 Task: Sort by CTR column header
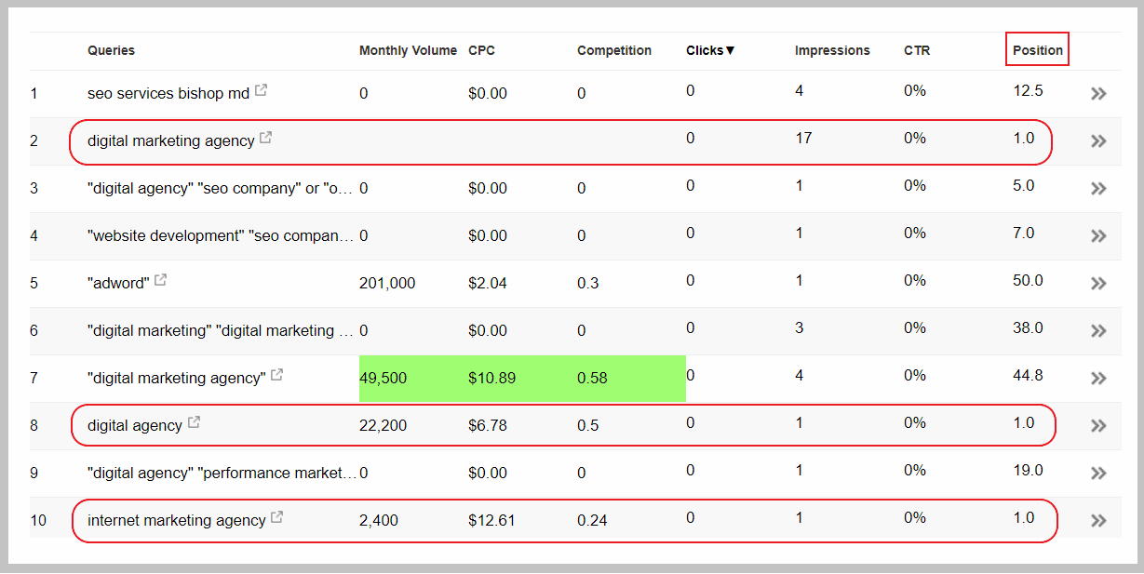tap(917, 50)
